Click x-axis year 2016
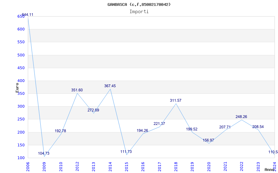Screen dimensions: 278x173 click(143, 166)
